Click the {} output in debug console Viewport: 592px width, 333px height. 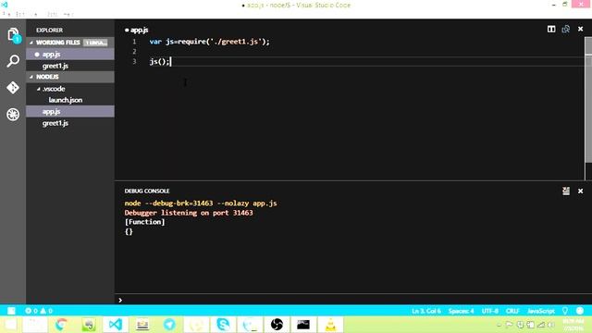coord(129,231)
